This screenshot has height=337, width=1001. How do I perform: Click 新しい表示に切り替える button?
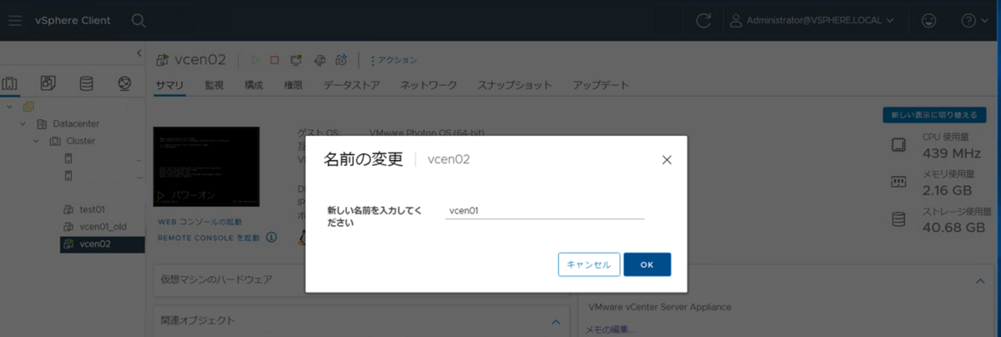933,114
